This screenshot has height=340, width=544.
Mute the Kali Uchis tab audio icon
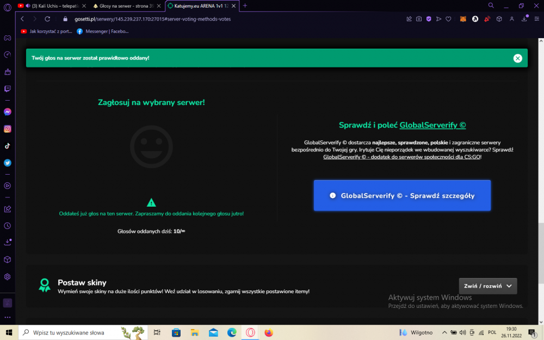point(28,6)
